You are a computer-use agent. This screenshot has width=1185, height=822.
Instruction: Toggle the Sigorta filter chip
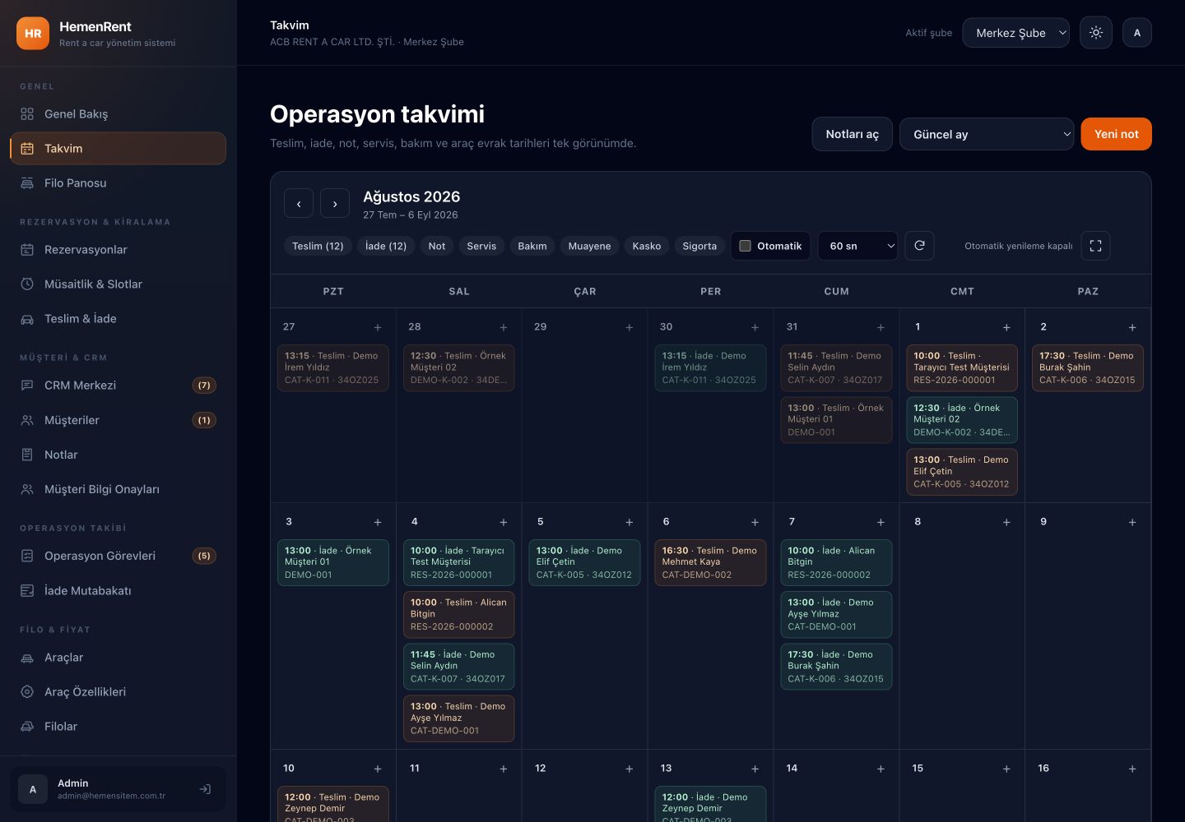699,246
